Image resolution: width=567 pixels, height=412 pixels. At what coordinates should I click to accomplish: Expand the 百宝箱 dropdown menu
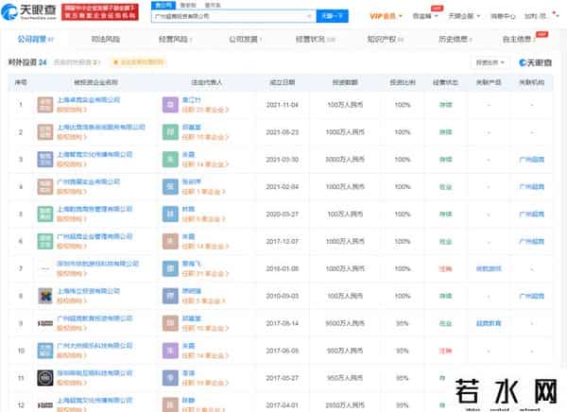(425, 16)
